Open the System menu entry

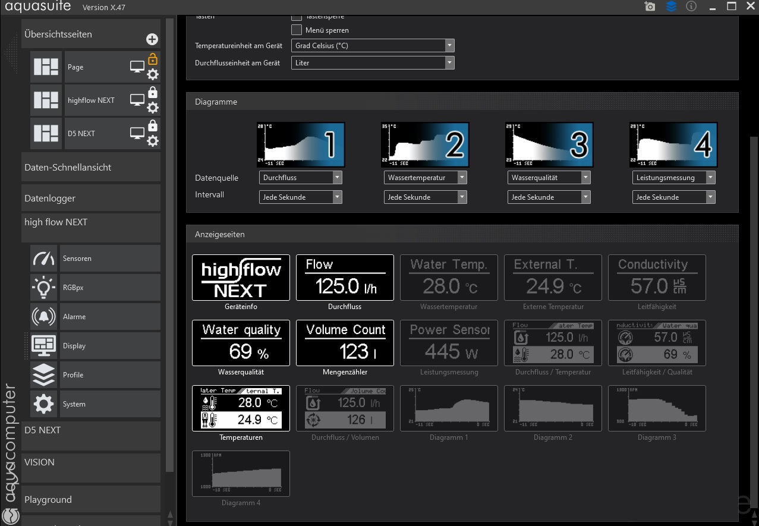(x=110, y=404)
